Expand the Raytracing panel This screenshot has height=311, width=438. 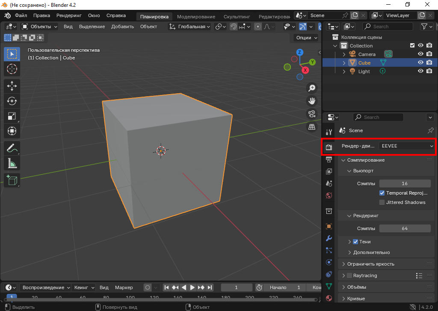click(344, 275)
